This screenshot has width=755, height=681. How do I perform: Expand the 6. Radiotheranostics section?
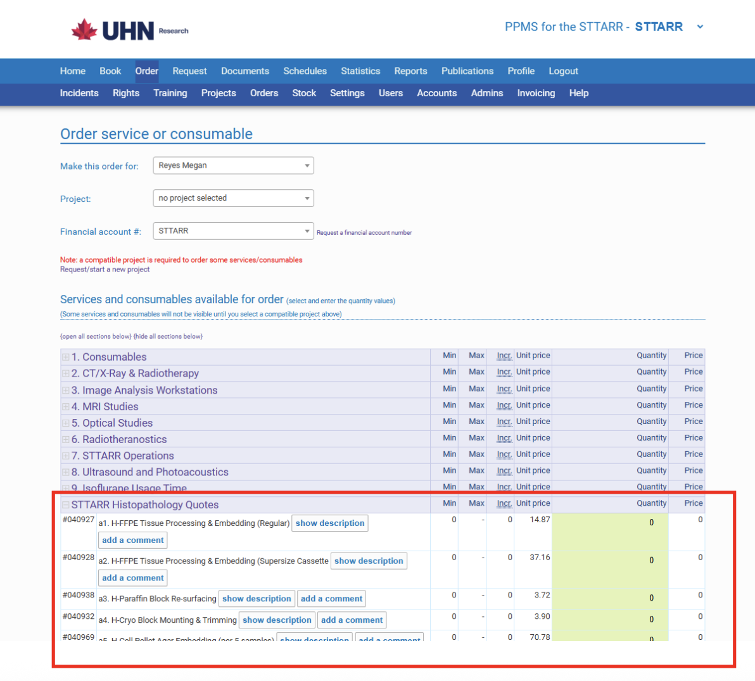coord(65,439)
